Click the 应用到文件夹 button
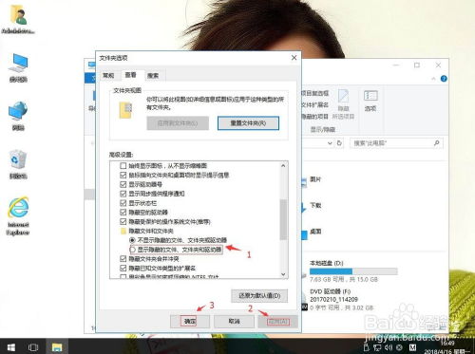 pyautogui.click(x=178, y=123)
